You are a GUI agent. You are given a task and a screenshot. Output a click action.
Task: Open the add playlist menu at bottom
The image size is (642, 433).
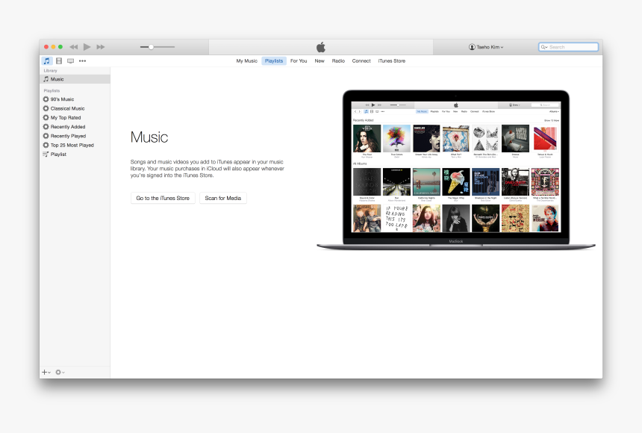click(x=46, y=372)
